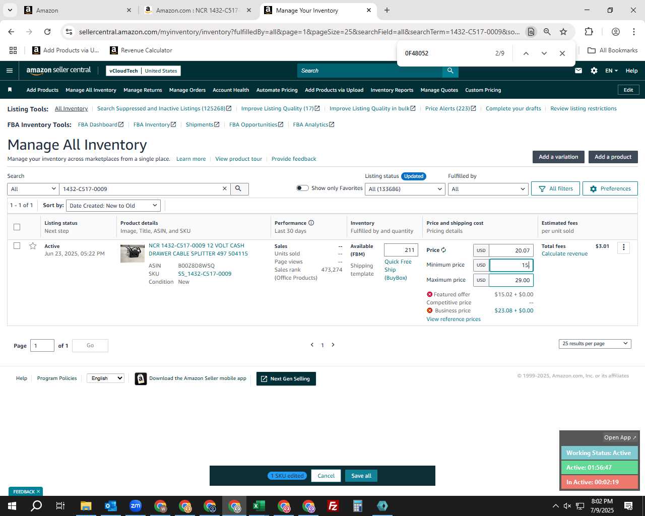Open 25 results per page dropdown
The width and height of the screenshot is (645, 516).
595,344
